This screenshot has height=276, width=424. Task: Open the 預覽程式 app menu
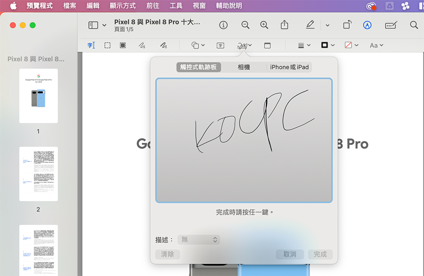pos(39,6)
